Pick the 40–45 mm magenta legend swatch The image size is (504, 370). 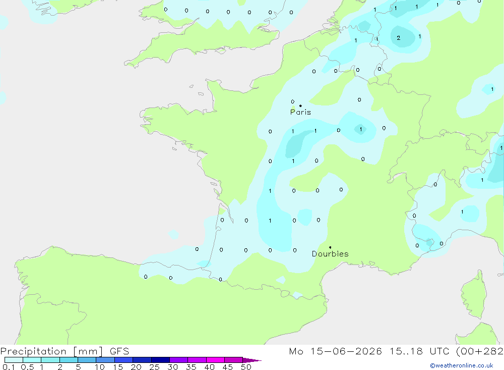(x=215, y=360)
